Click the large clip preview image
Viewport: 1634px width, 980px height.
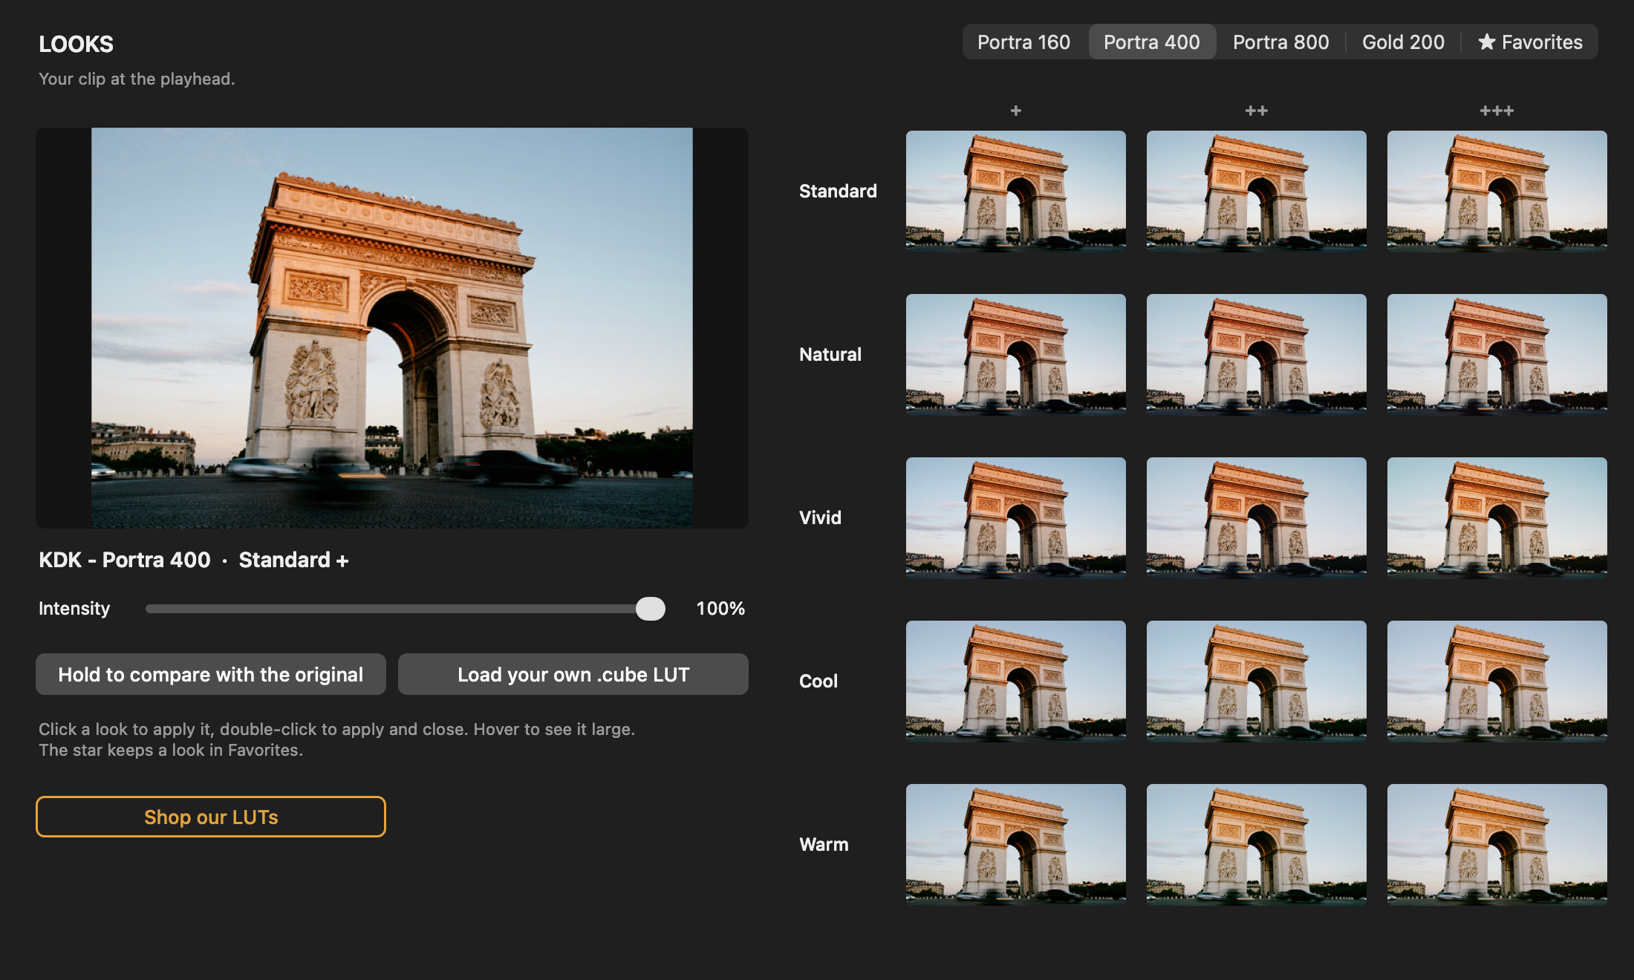[x=392, y=328]
